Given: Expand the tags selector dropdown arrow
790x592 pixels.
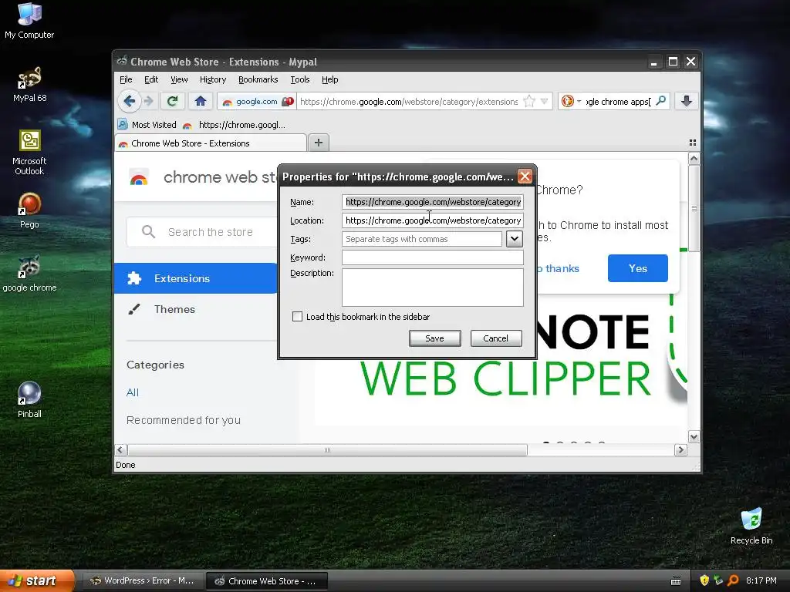Looking at the screenshot, I should pos(514,239).
